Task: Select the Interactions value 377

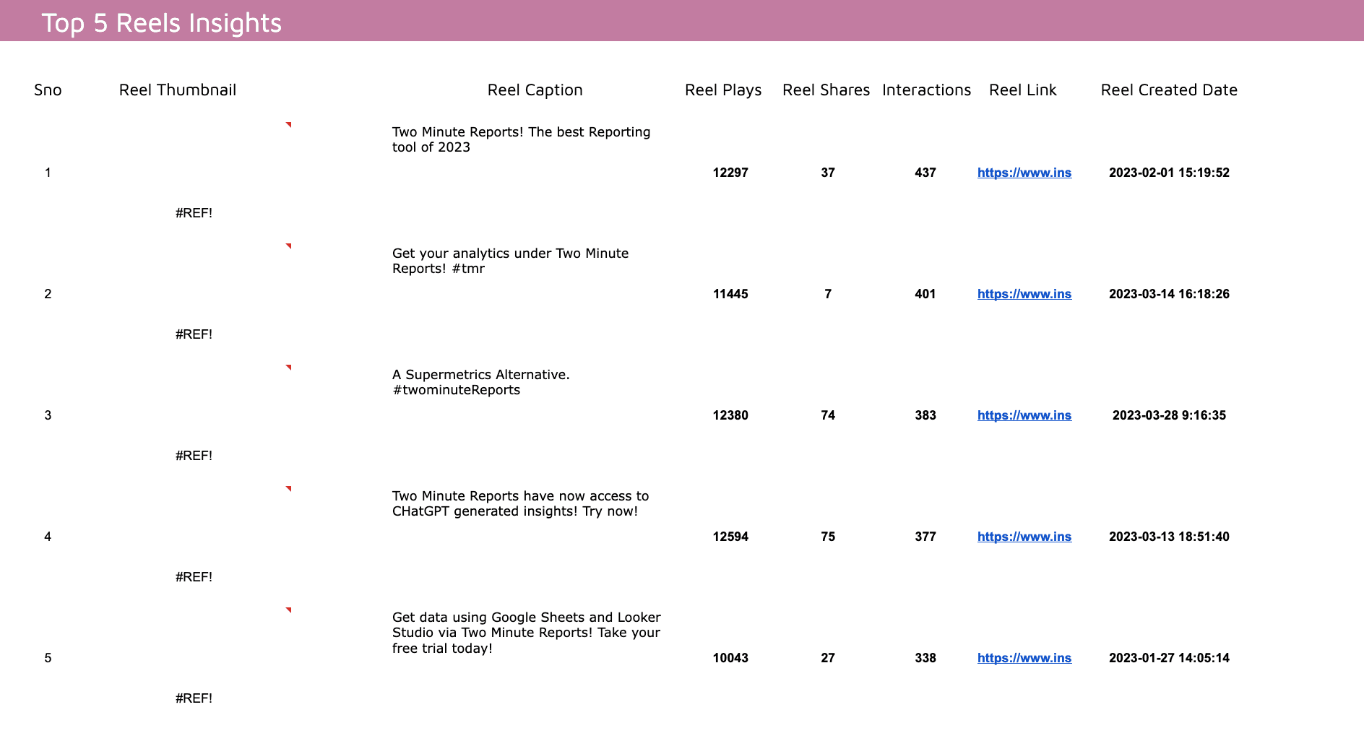Action: 925,537
